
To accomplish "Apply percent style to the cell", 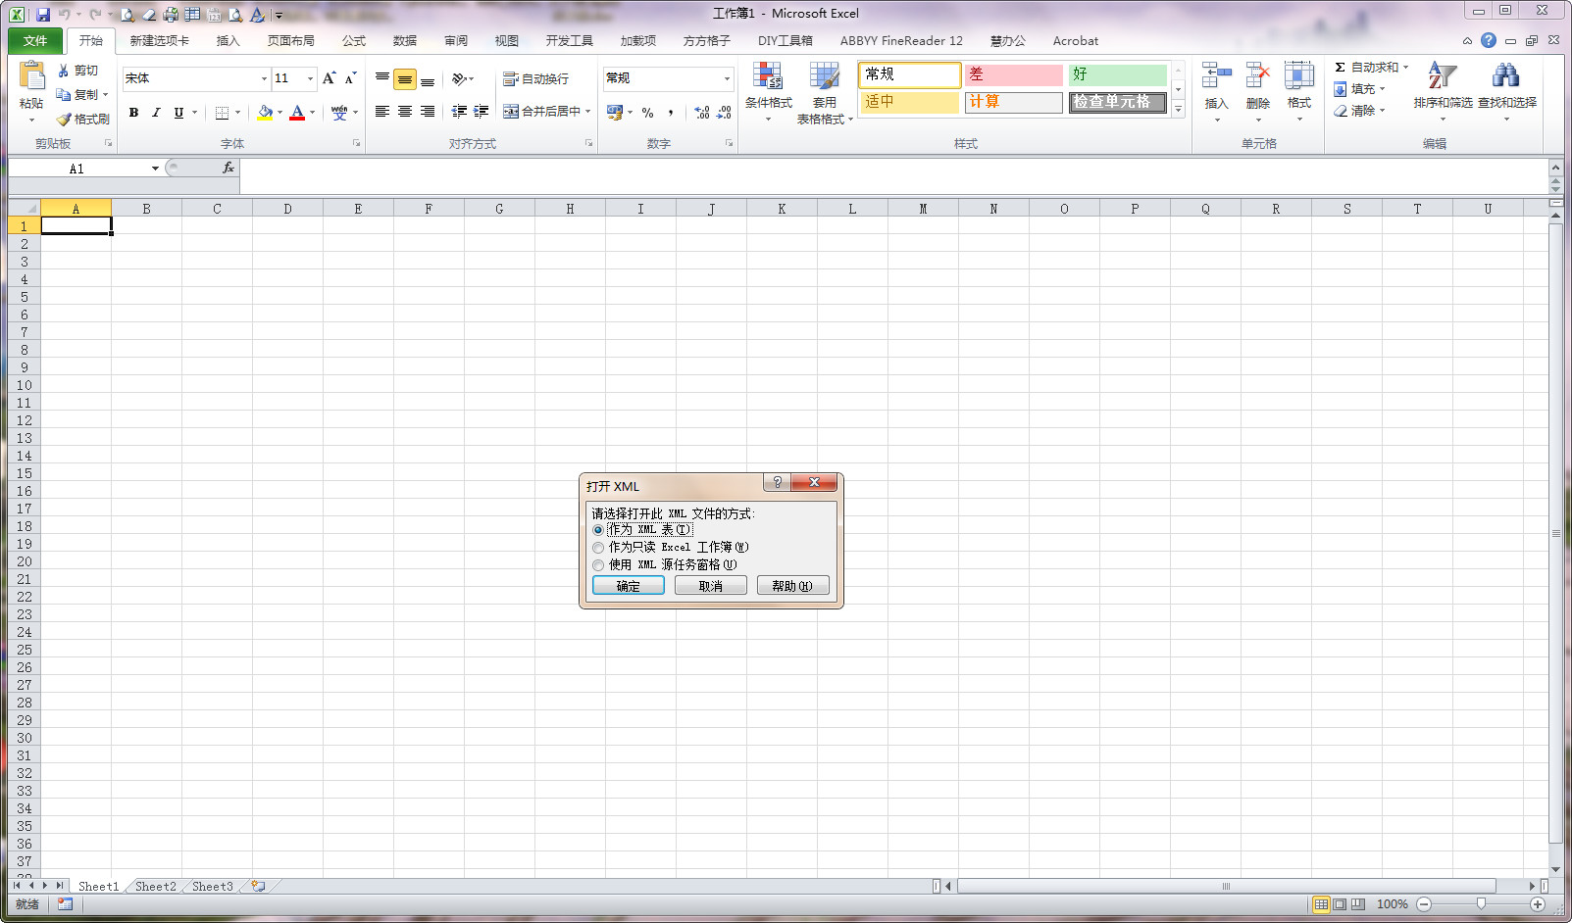I will tap(648, 113).
